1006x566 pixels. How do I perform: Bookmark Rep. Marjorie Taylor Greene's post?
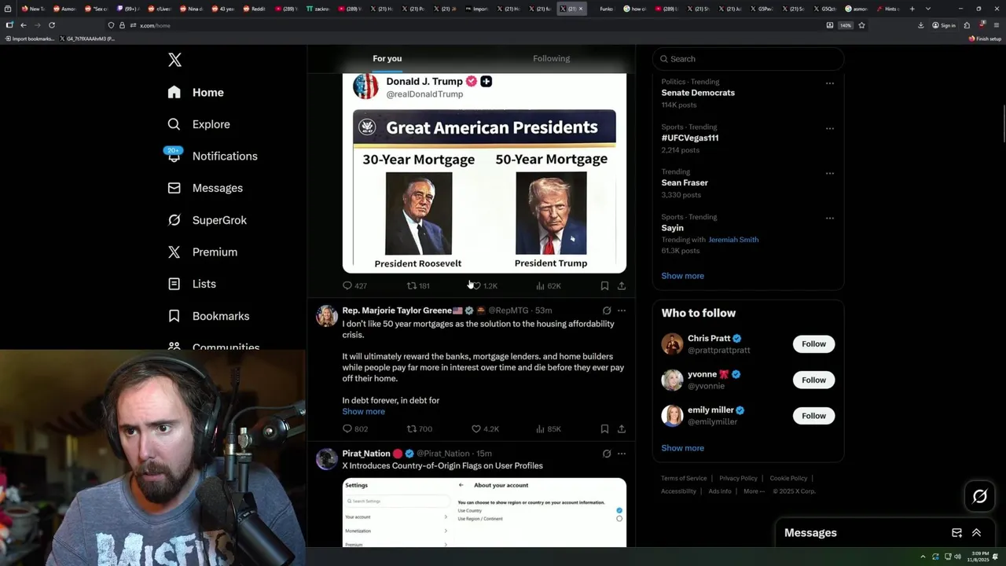pos(604,429)
